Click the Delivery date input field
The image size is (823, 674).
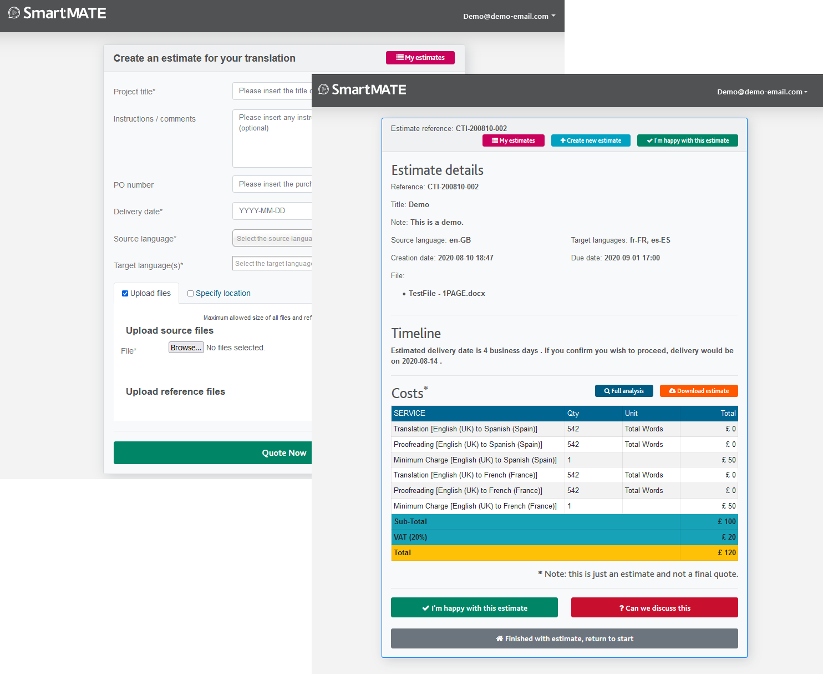[x=272, y=211]
